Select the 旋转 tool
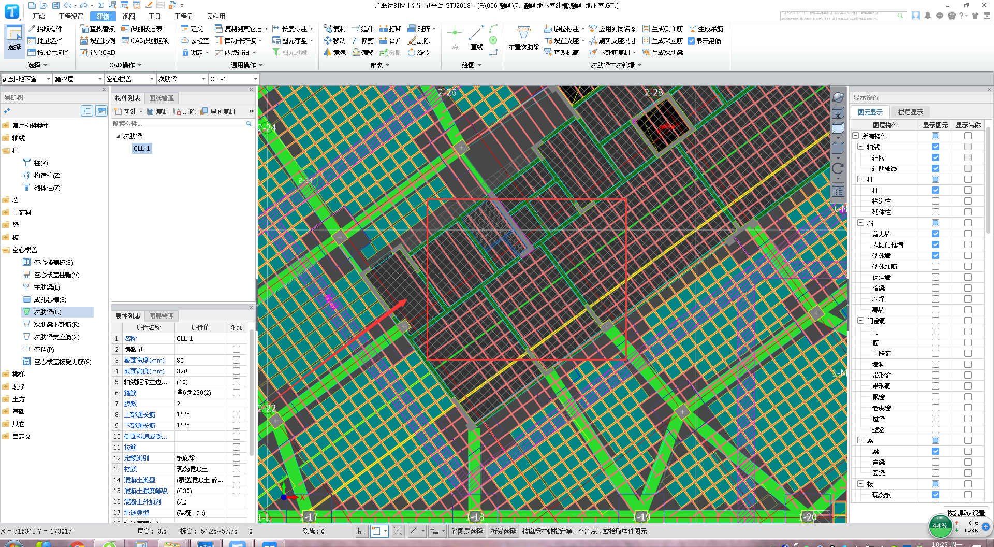The height and width of the screenshot is (547, 994). [419, 52]
